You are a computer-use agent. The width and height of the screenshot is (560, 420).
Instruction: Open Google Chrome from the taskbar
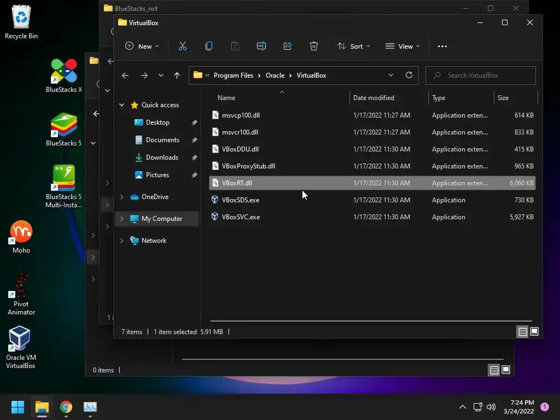(66, 407)
